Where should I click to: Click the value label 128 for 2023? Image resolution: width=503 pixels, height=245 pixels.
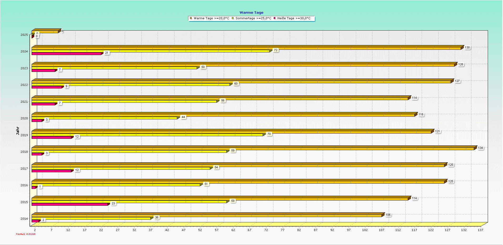[461, 65]
